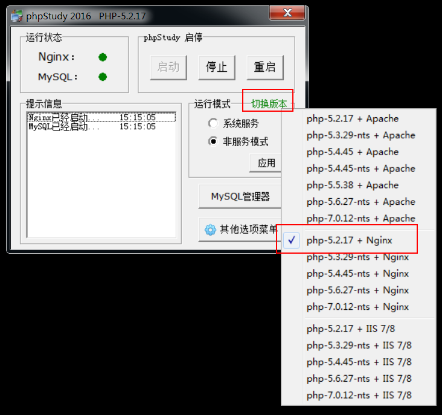Screen dimensions: 442x415
Task: Choose php-5.3.29-nts + IIS 7/8
Action: pos(359,346)
